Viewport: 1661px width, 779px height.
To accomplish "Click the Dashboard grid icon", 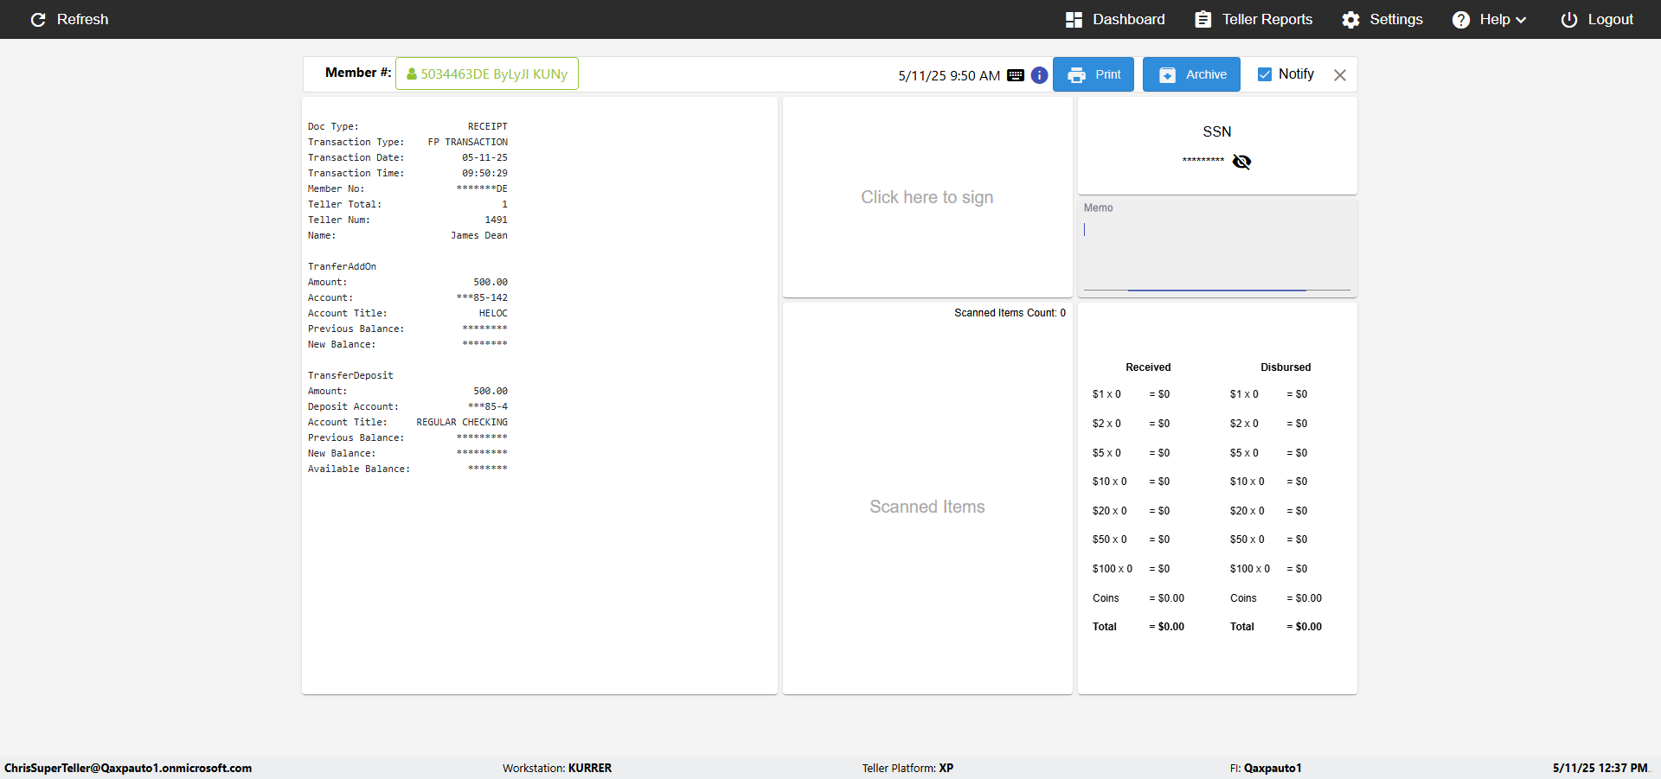I will 1074,20.
